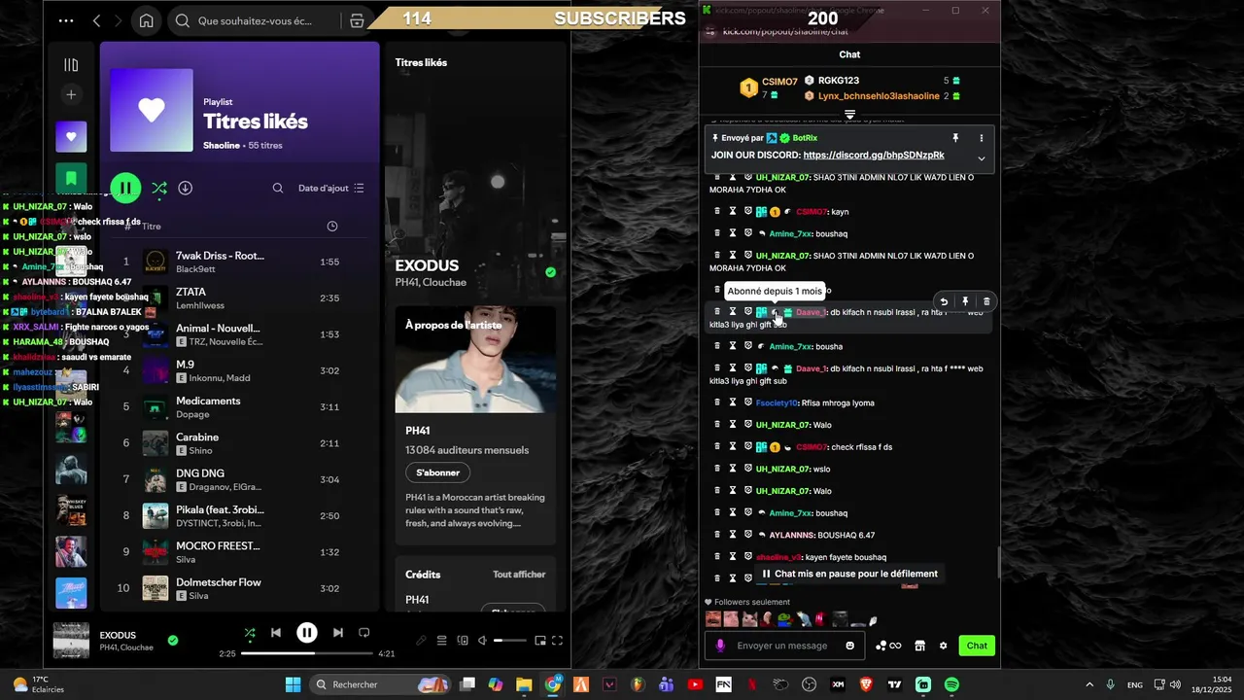Open the emoji picker in chat input
The height and width of the screenshot is (700, 1244).
coord(850,646)
